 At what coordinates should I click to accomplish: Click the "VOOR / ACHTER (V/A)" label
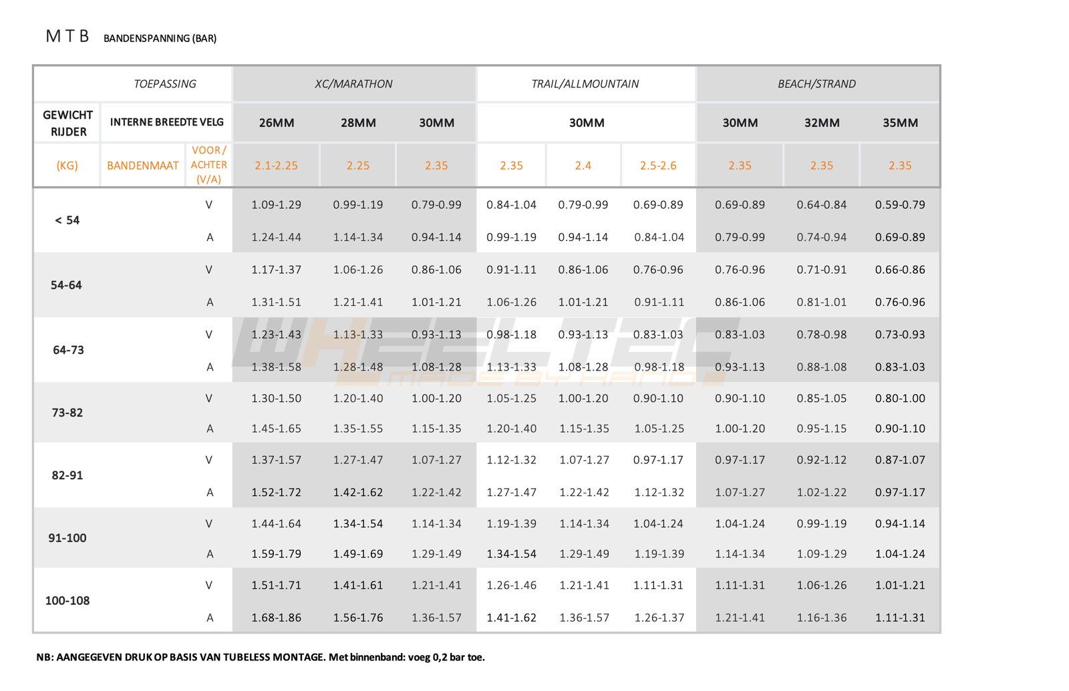209,165
